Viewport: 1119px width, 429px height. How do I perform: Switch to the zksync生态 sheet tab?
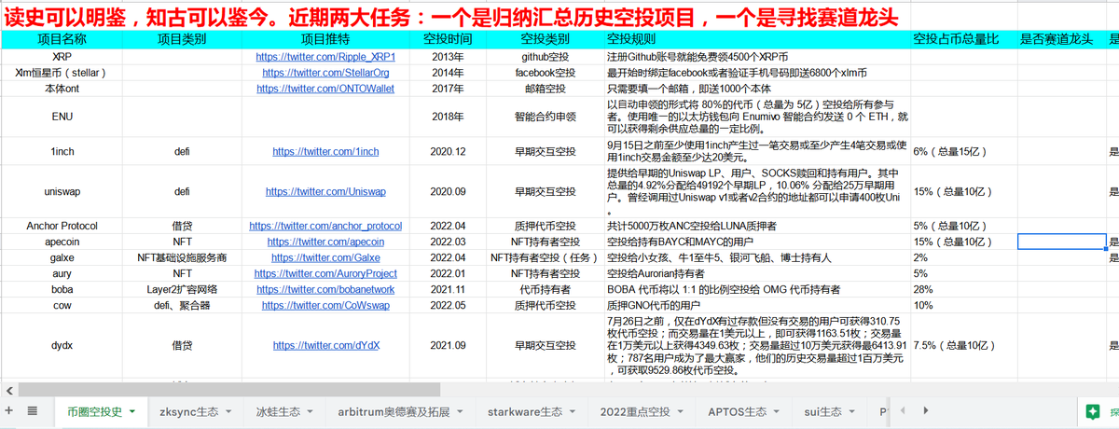point(189,411)
